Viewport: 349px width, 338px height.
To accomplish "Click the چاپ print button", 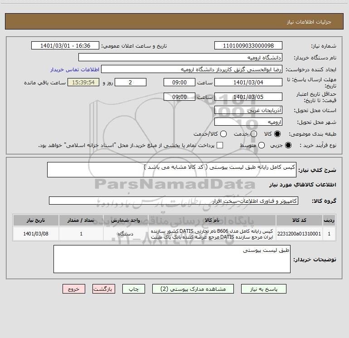I will click(x=134, y=289).
